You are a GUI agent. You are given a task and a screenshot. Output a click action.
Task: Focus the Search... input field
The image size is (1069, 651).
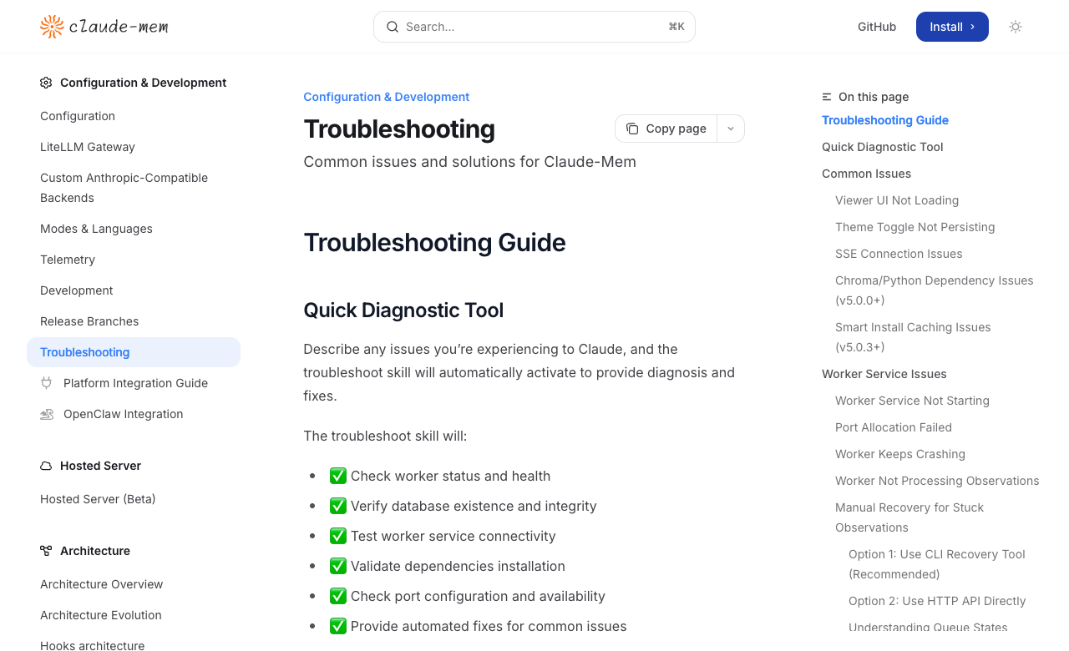[534, 27]
